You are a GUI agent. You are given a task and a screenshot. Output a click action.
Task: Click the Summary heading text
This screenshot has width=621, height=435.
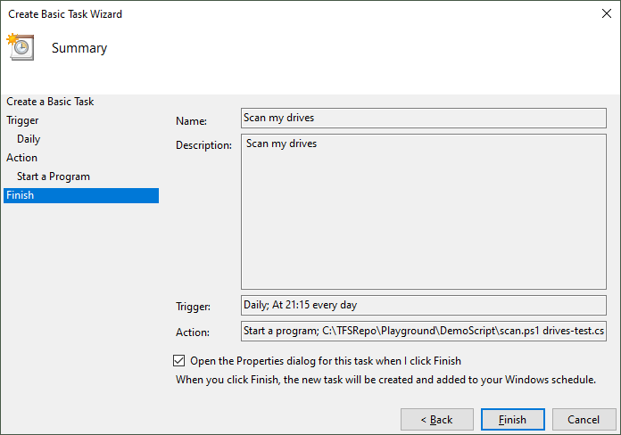(79, 48)
